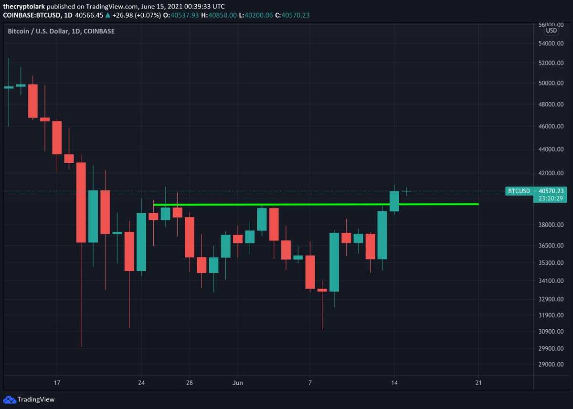
Task: Click the COINBASE exchange name in chart legend
Action: point(100,31)
